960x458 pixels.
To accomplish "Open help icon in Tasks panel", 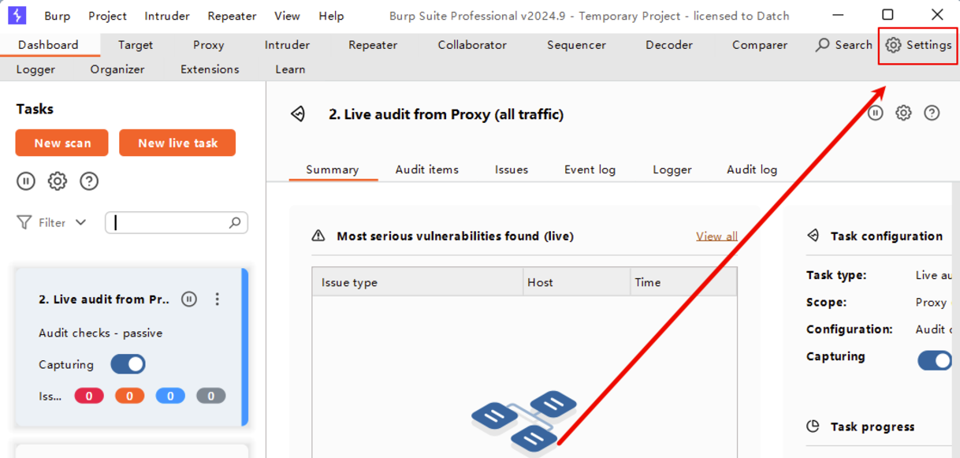I will click(89, 181).
